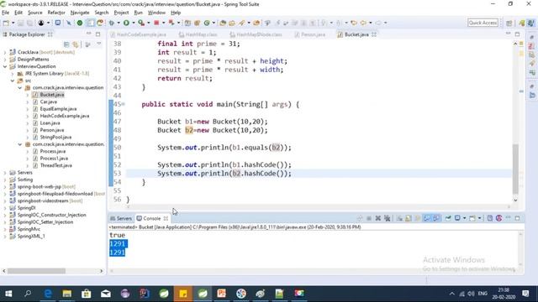Maximize the Console view
This screenshot has height=302, width=538.
[517, 218]
